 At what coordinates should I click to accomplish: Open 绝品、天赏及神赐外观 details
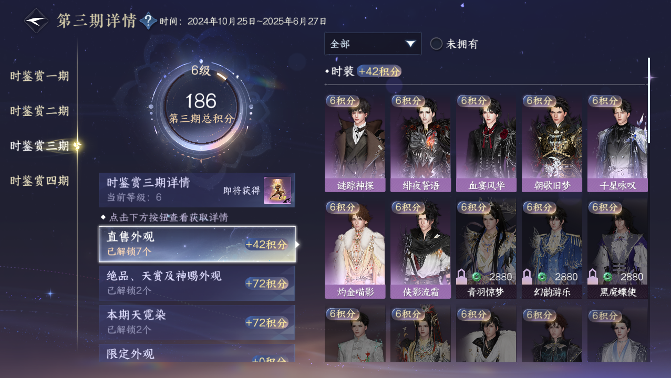coord(198,283)
